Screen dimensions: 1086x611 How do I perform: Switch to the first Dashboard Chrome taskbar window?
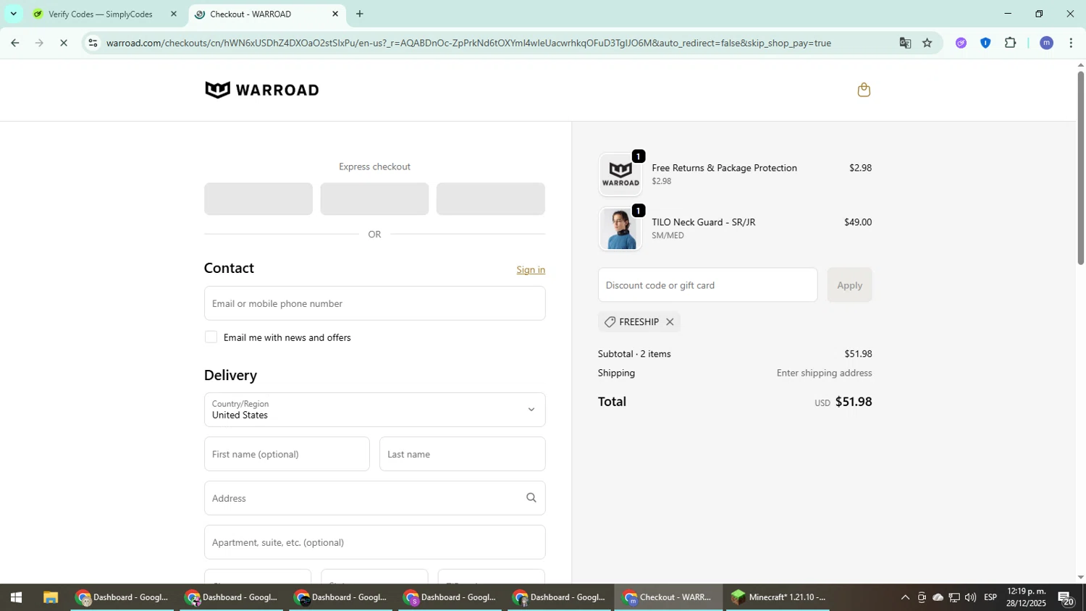pos(123,597)
